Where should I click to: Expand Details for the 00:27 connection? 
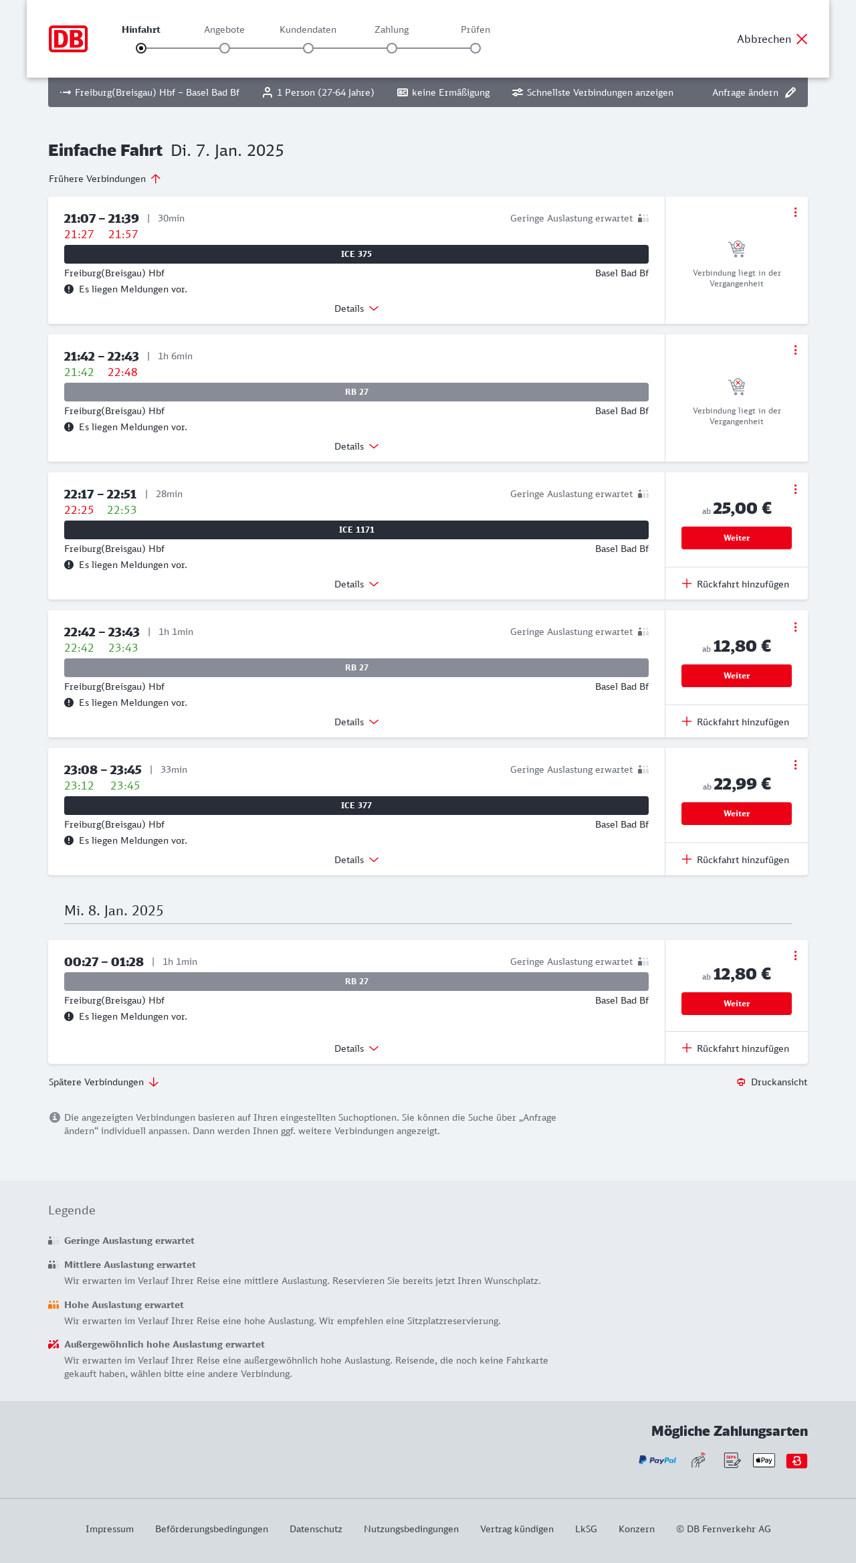(356, 1048)
